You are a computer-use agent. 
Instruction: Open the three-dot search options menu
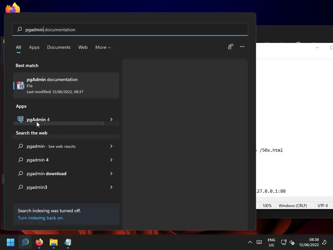pos(242,47)
